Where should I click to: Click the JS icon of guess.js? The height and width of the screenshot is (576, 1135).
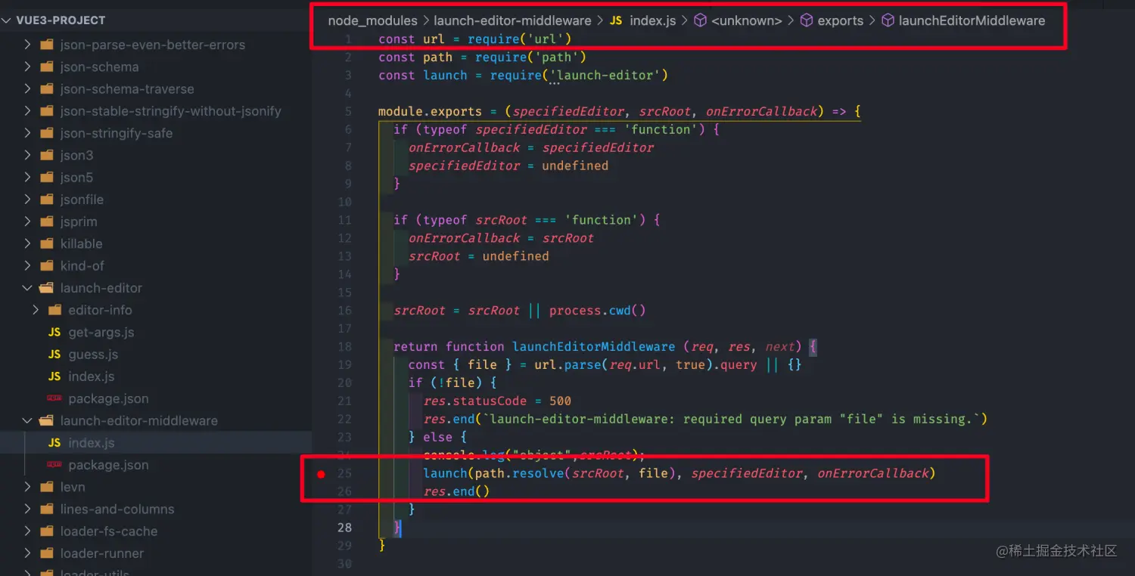click(54, 355)
